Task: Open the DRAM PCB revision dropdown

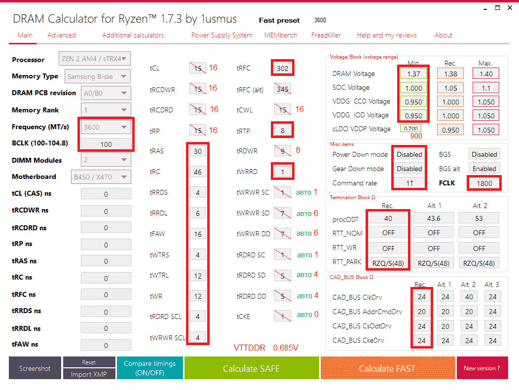Action: (x=106, y=93)
